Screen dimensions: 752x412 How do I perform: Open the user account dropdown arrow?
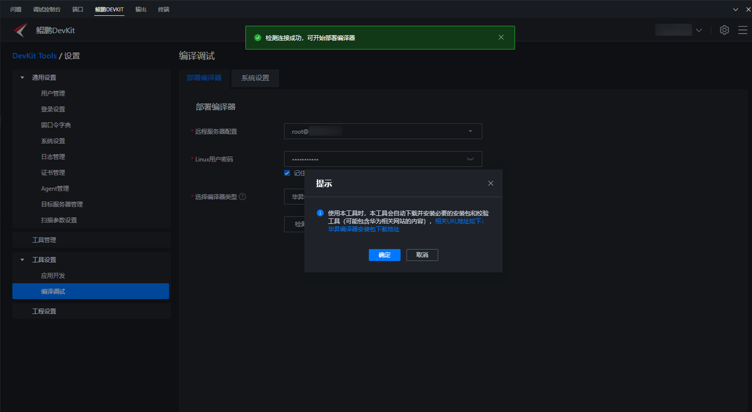tap(699, 30)
